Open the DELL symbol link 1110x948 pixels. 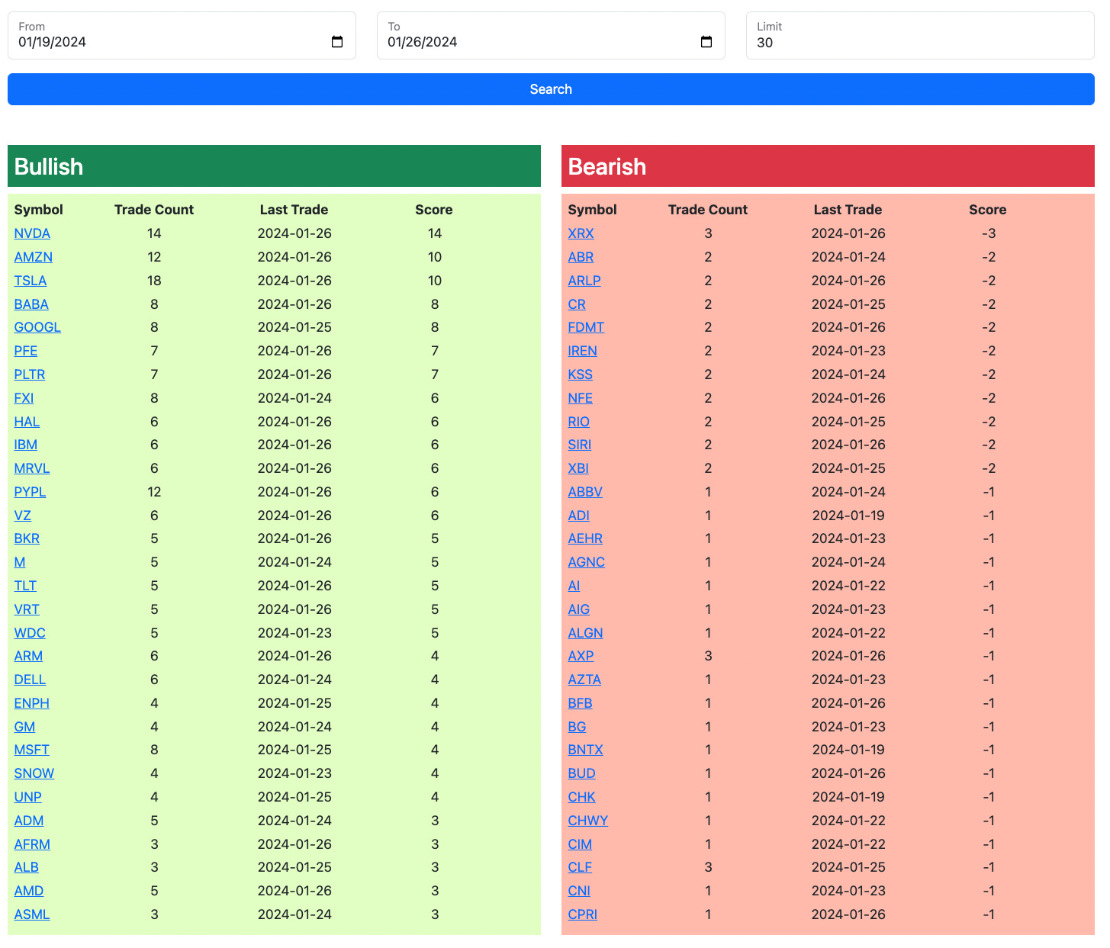click(x=30, y=680)
